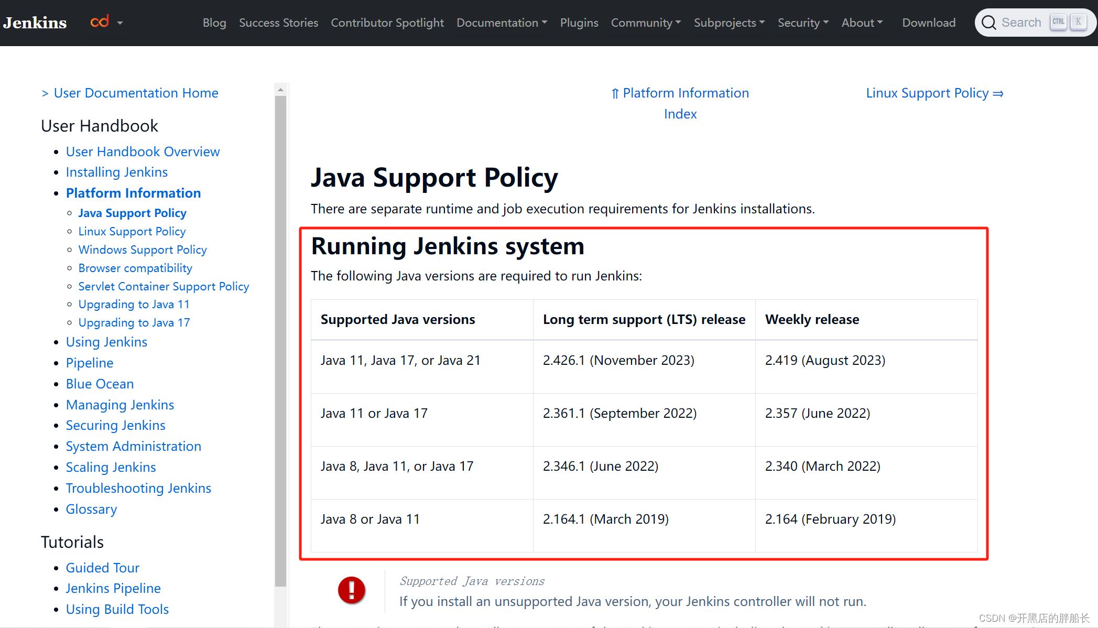The height and width of the screenshot is (628, 1098).
Task: Open the Subprojects dropdown menu
Action: [728, 23]
